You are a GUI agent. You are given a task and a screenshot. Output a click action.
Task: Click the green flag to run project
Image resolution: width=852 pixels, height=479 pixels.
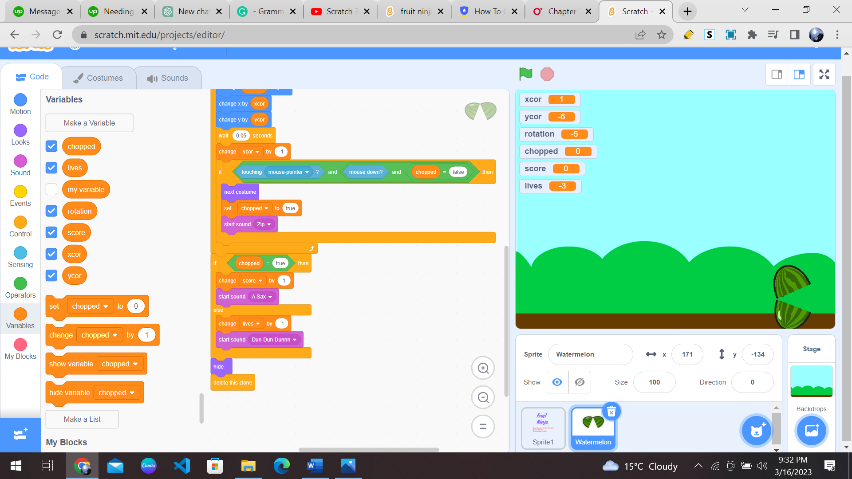(x=526, y=74)
